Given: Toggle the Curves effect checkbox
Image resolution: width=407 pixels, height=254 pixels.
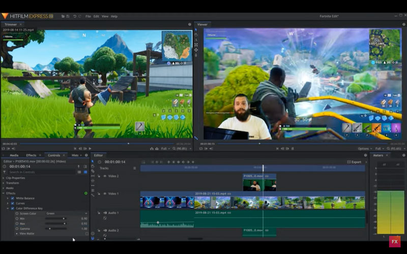Looking at the screenshot, I should point(12,204).
